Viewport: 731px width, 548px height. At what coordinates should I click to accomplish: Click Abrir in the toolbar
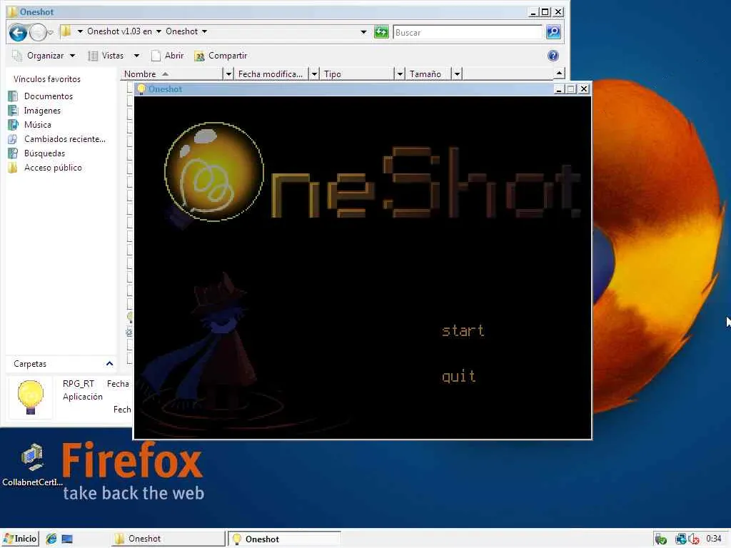tap(168, 56)
